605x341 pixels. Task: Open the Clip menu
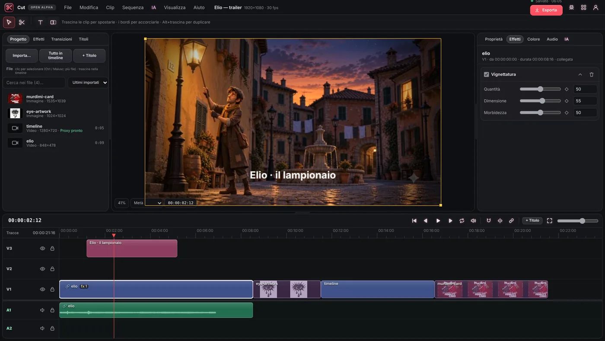[110, 8]
